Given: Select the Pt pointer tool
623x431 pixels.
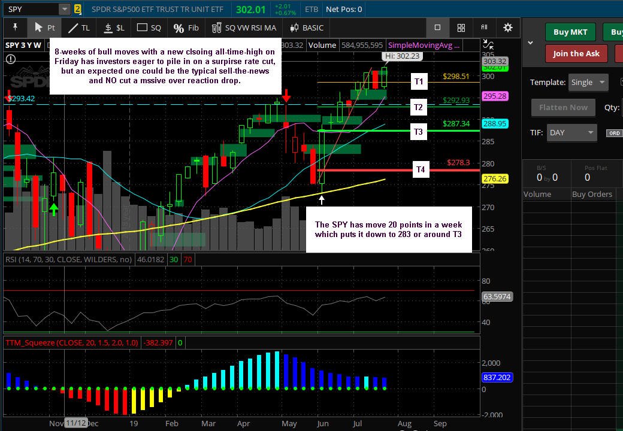Looking at the screenshot, I should point(44,28).
